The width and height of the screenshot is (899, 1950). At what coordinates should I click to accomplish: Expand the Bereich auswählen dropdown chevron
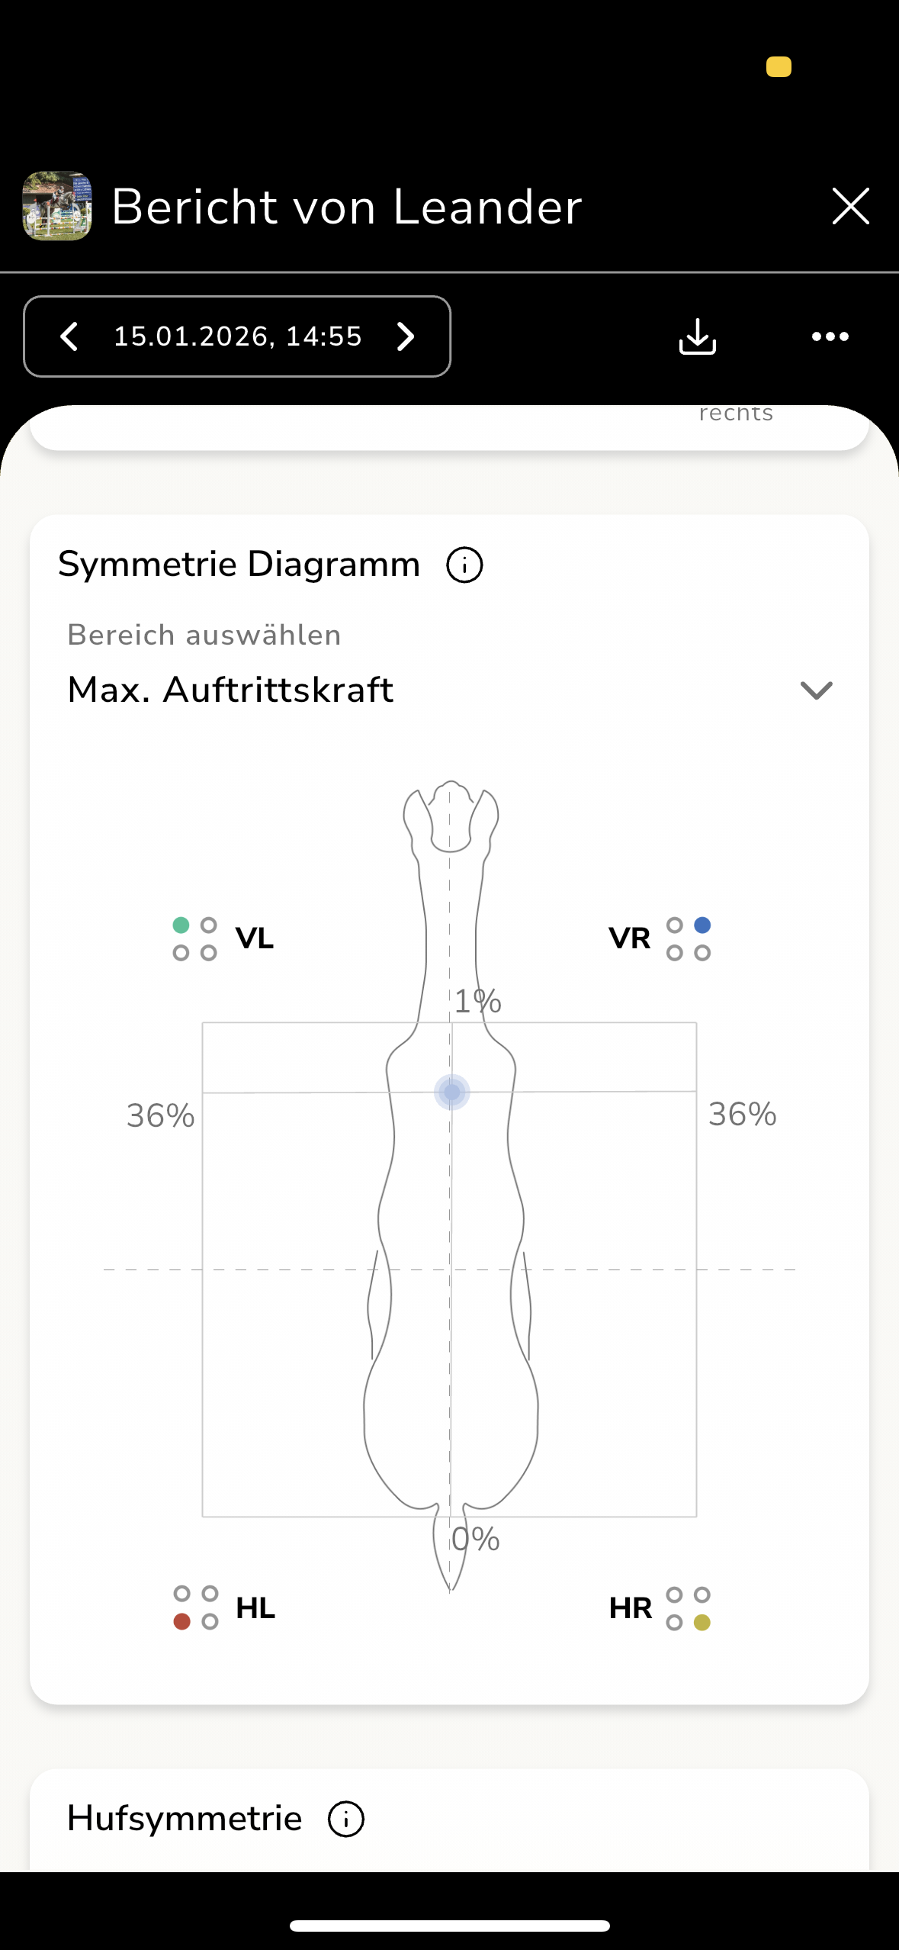click(816, 690)
